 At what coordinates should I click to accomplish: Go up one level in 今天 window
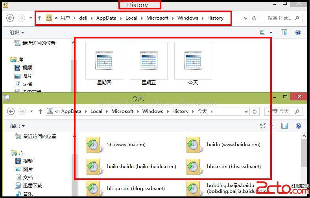tap(41, 111)
